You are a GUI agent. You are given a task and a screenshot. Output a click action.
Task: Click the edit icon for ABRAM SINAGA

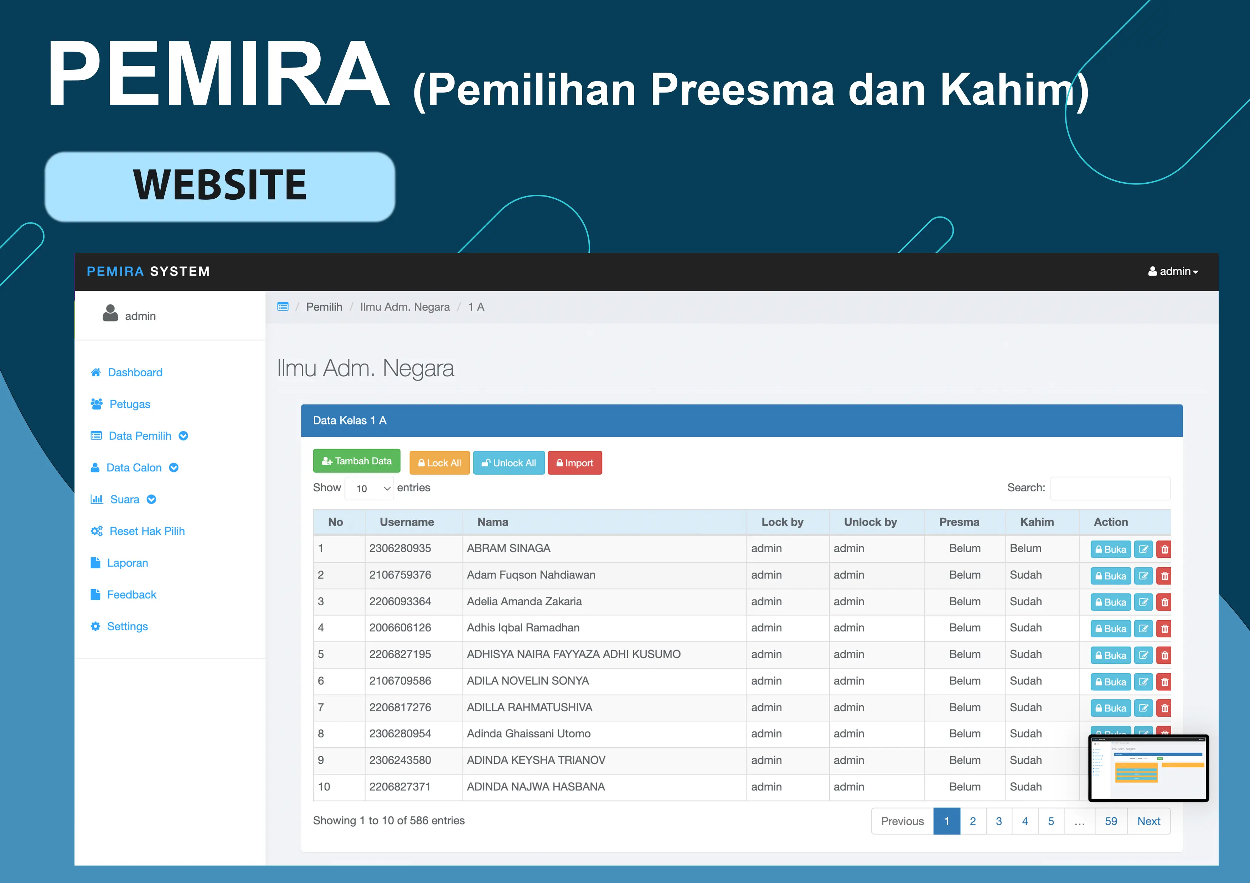(1143, 549)
